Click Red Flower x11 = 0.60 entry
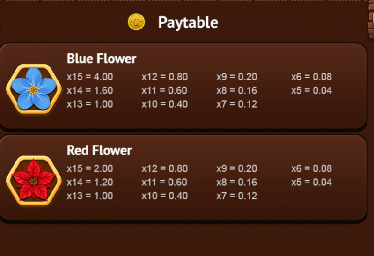 click(x=165, y=182)
